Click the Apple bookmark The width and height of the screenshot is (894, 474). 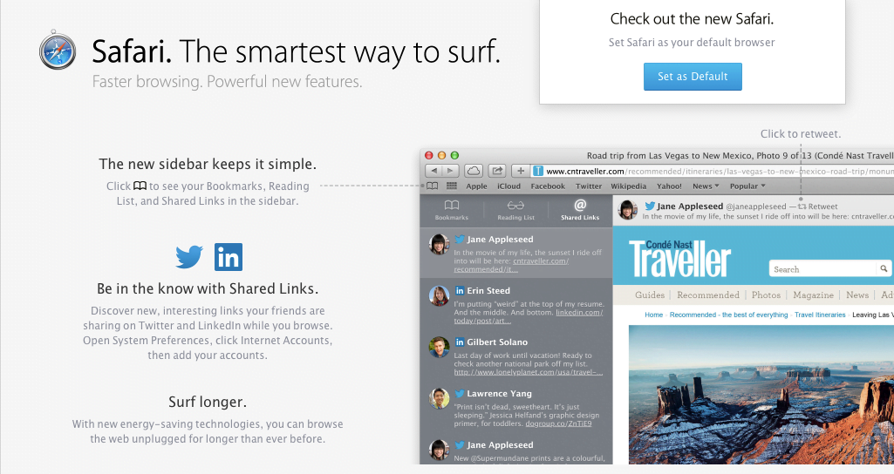pyautogui.click(x=476, y=186)
